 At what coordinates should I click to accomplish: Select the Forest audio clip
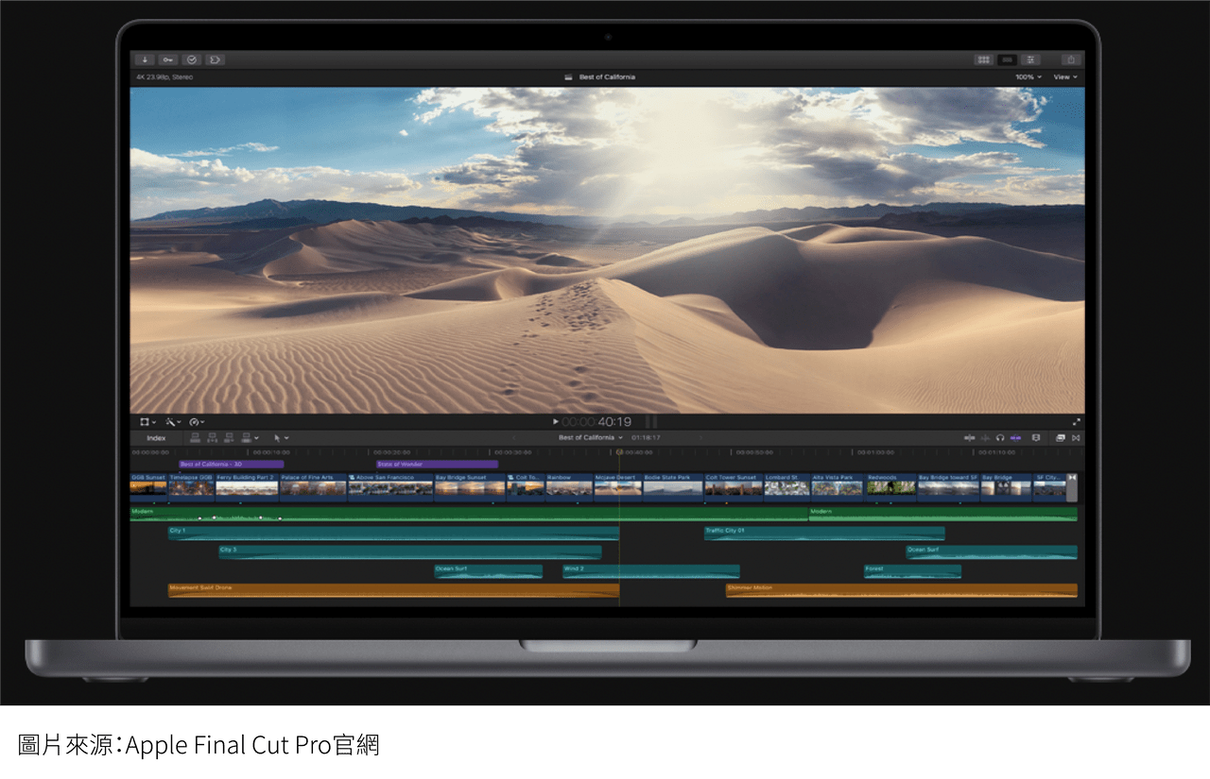tap(912, 571)
